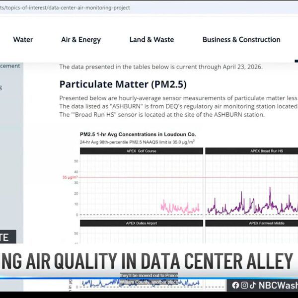Screen dimensions: 298x298
Task: Click the NAAQS limit subtitle text
Action: pos(137,142)
